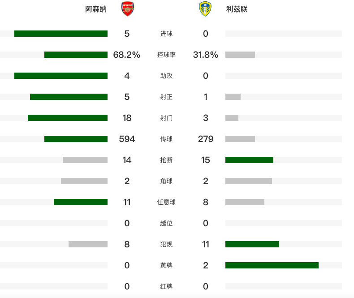Click Leeds' 279 passes value
This screenshot has width=354, height=298.
point(205,139)
